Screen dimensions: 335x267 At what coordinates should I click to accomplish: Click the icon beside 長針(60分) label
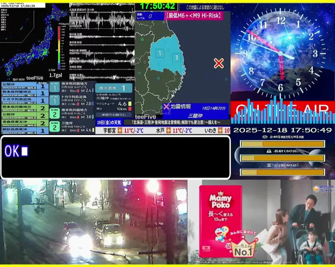[269, 151]
